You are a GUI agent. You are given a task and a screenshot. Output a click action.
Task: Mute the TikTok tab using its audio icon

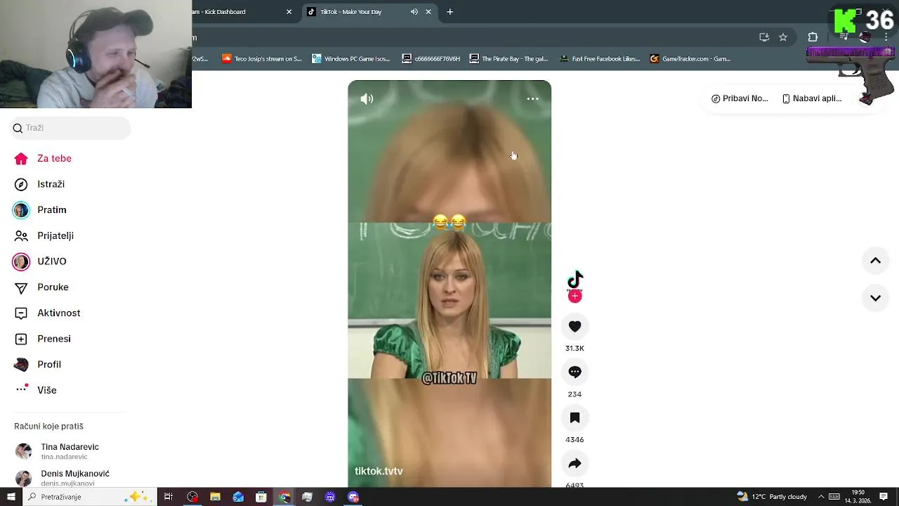pyautogui.click(x=414, y=12)
